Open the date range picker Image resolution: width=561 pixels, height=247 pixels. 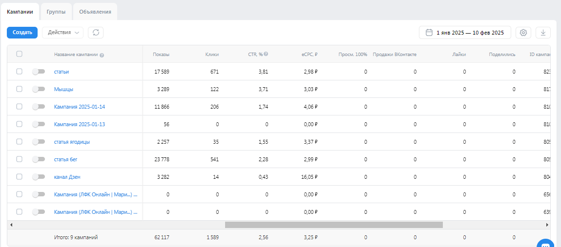click(x=465, y=33)
